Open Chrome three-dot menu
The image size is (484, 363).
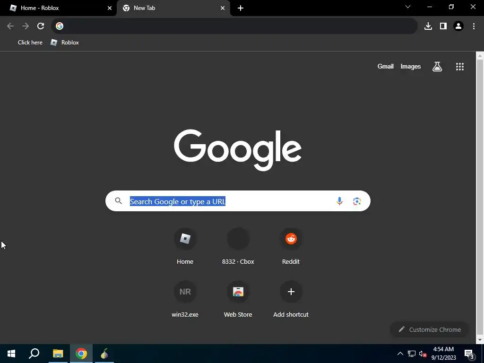coord(474,26)
